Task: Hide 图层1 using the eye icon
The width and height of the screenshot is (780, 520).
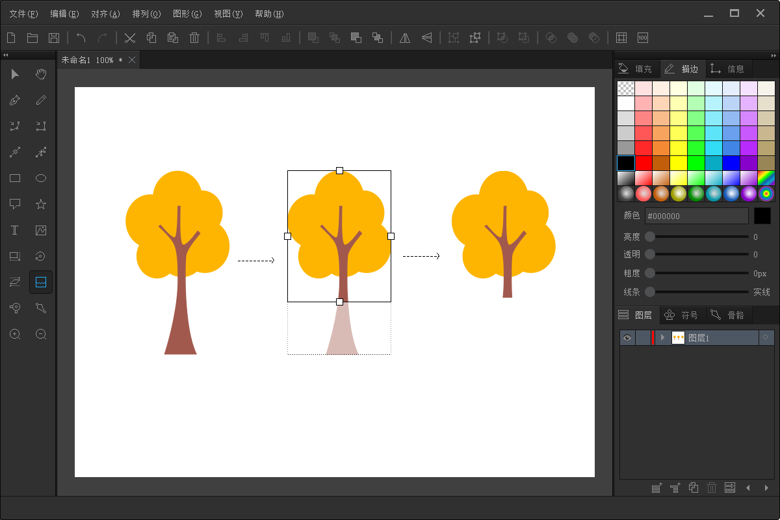Action: click(x=627, y=337)
